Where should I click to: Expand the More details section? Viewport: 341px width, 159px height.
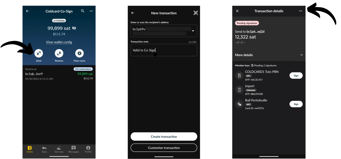269,55
